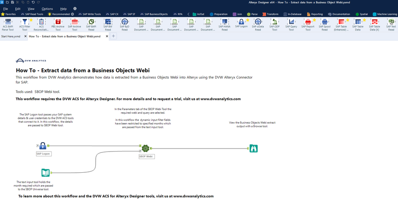Select the SAP Table Data [X] tool

[374, 25]
